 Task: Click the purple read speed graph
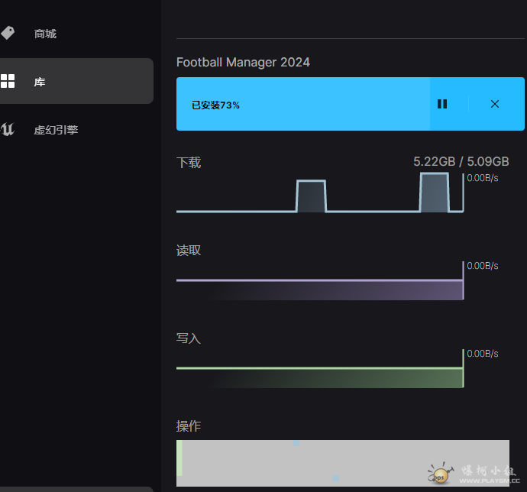(x=320, y=281)
